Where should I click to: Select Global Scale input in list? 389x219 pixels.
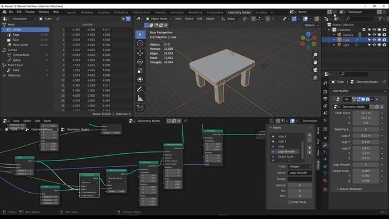coord(286,156)
